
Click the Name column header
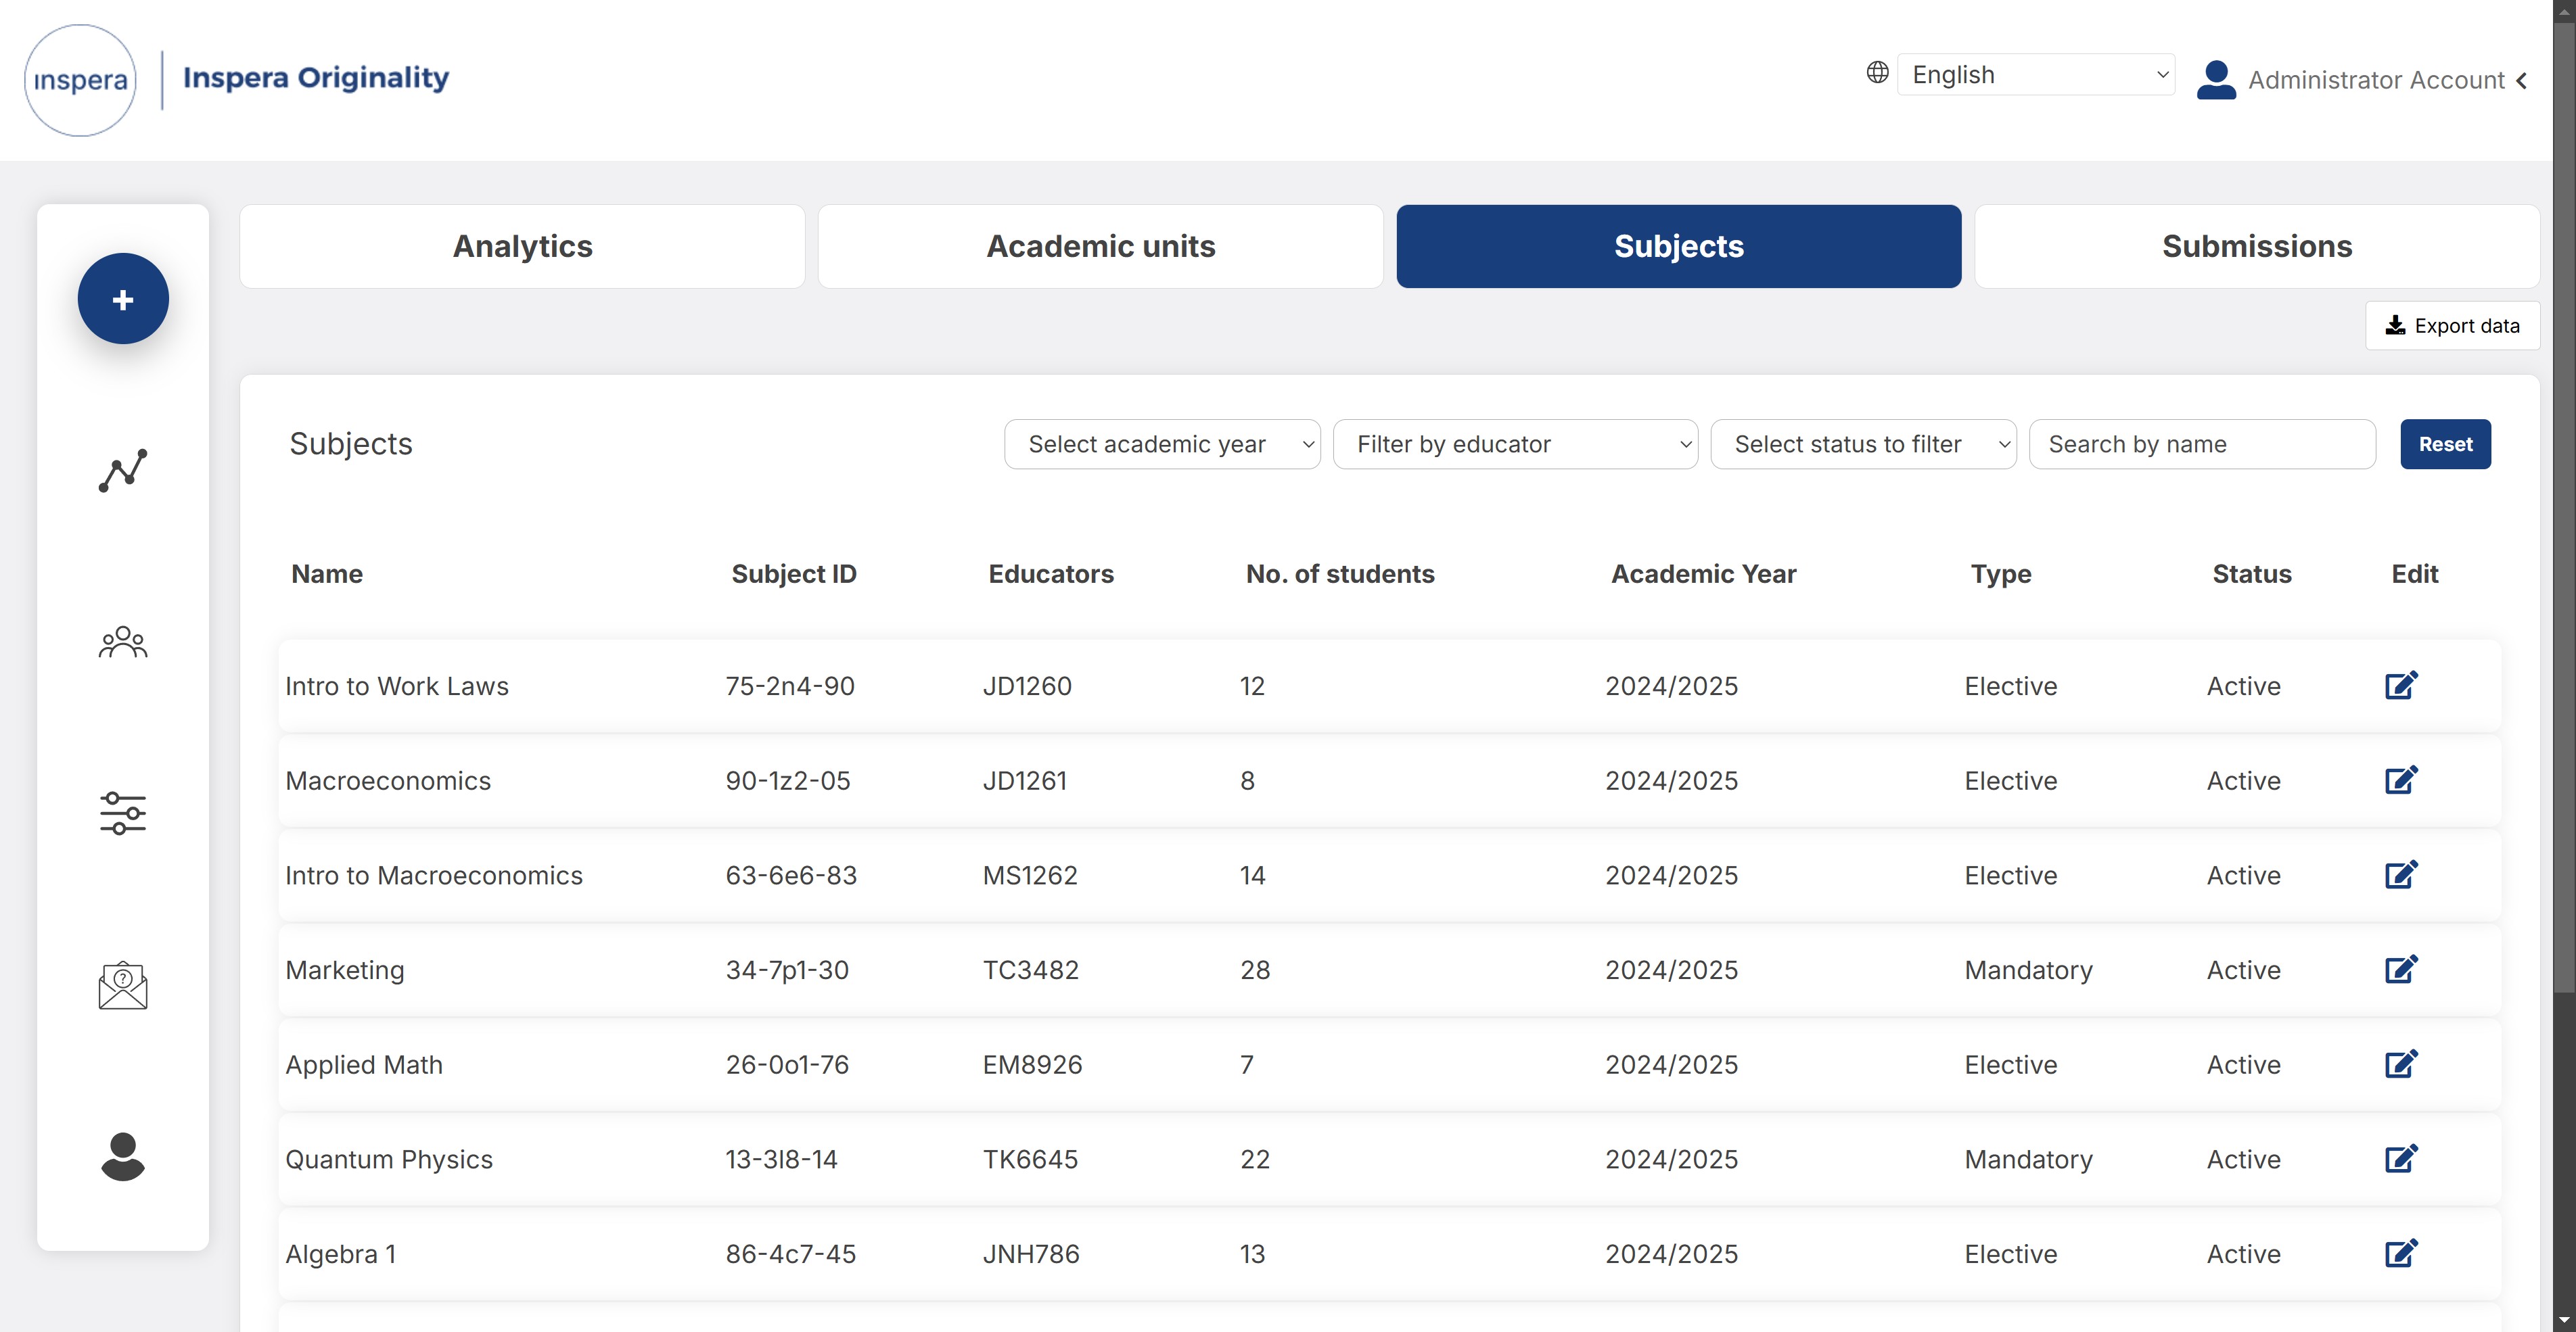pos(327,573)
